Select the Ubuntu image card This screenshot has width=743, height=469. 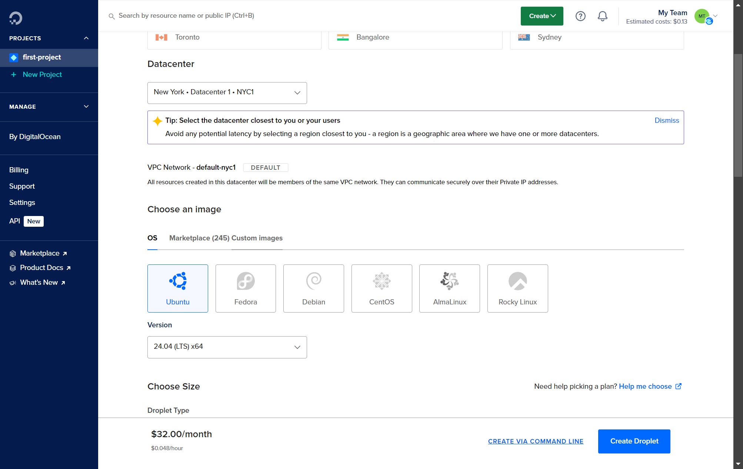point(178,289)
